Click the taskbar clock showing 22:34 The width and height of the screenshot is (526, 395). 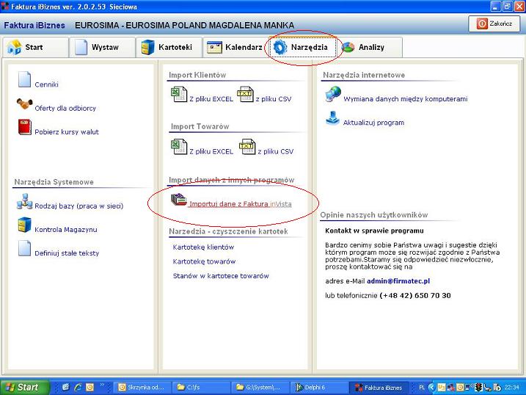[x=512, y=388]
